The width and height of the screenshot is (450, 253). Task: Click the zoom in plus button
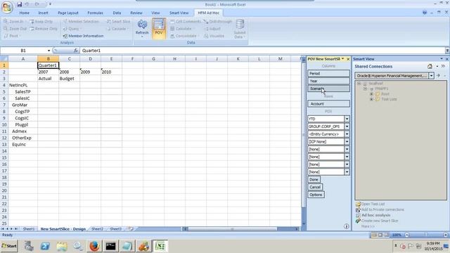[x=445, y=235]
